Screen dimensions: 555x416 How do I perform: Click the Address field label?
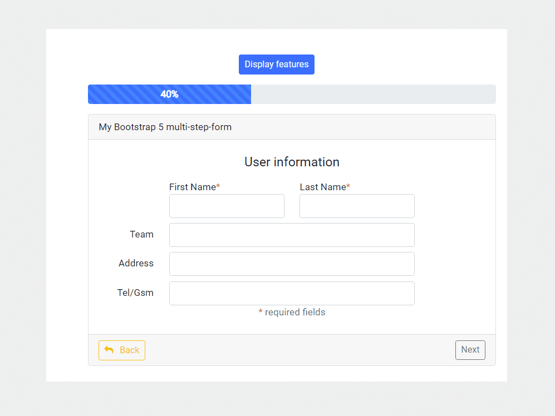click(x=136, y=263)
